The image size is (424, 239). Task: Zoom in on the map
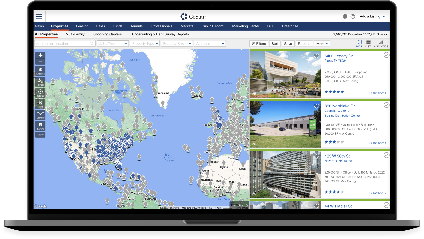40,56
